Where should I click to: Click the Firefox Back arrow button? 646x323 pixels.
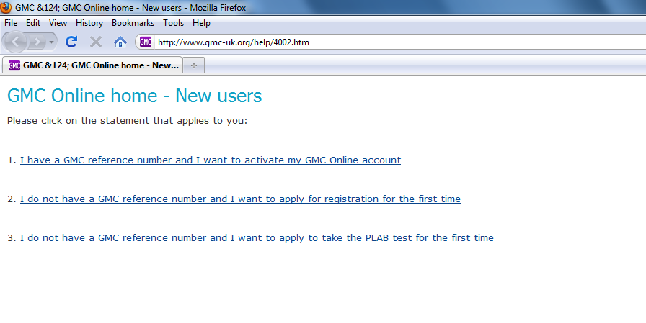pos(15,42)
